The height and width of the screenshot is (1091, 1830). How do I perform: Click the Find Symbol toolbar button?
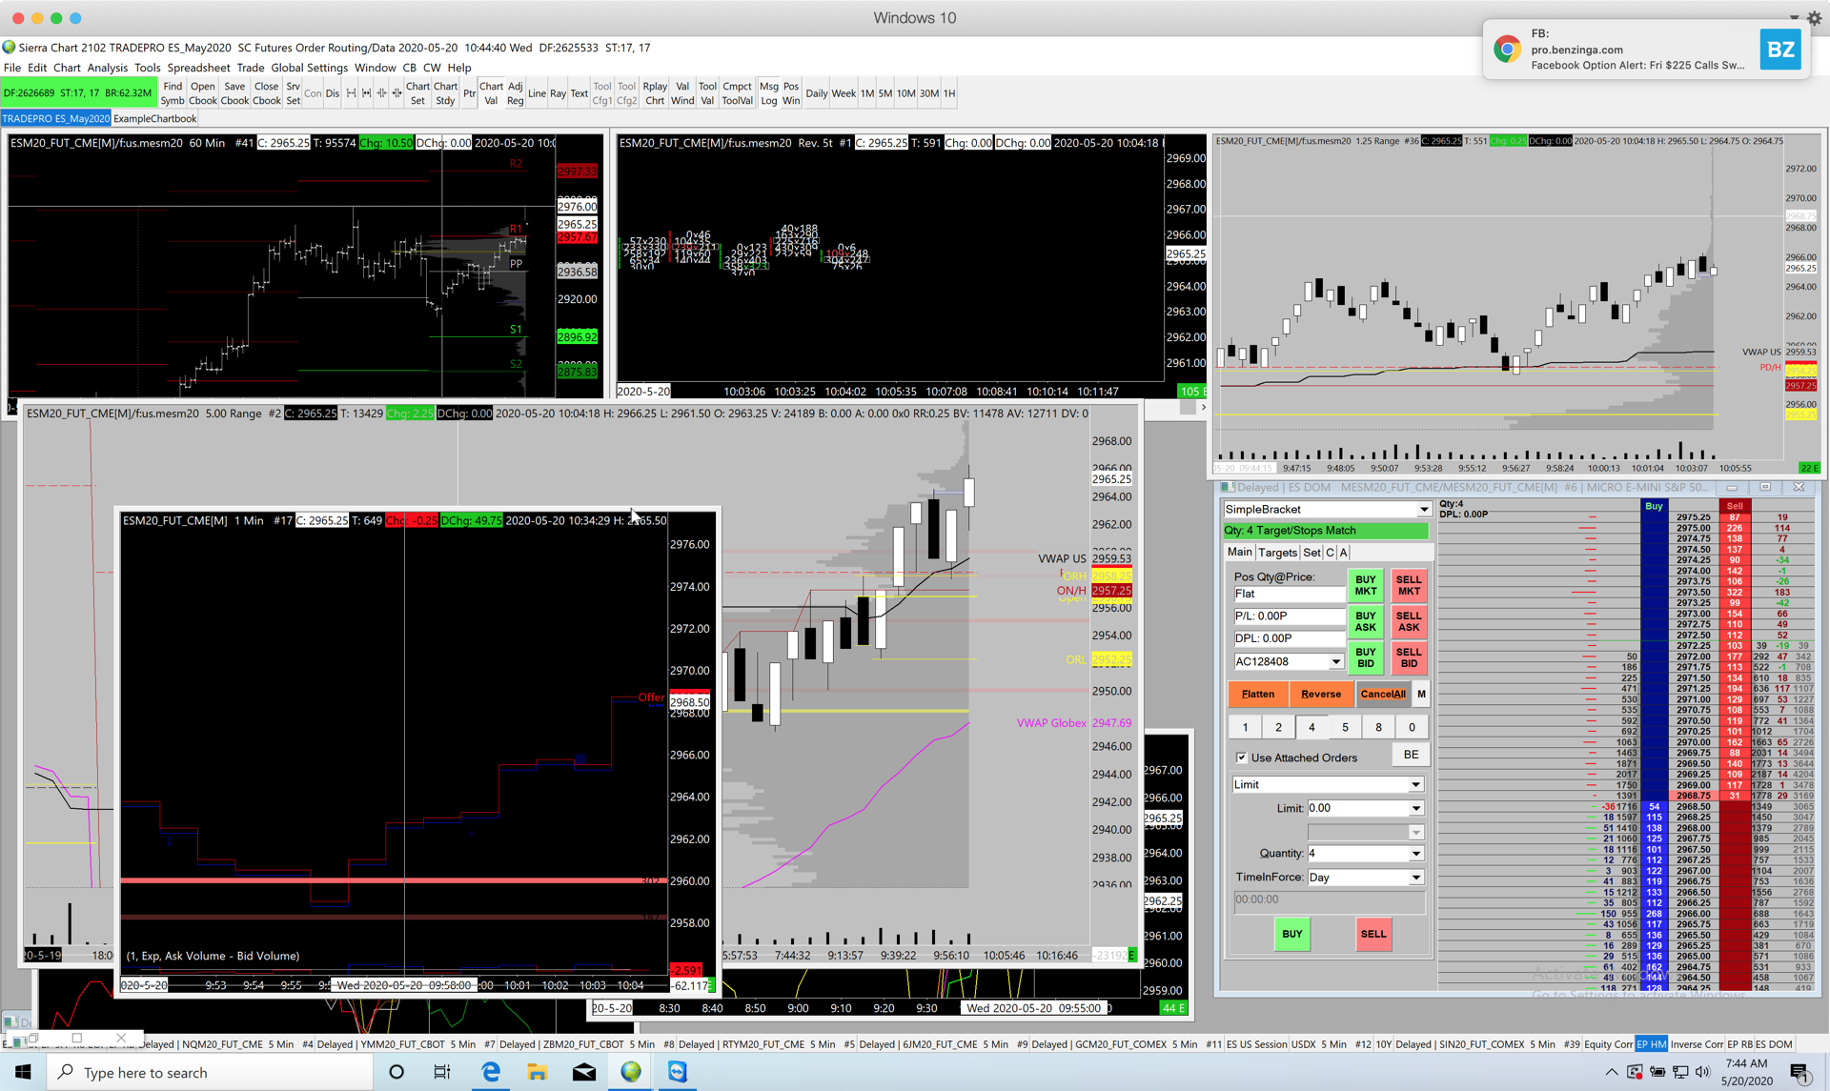point(173,93)
